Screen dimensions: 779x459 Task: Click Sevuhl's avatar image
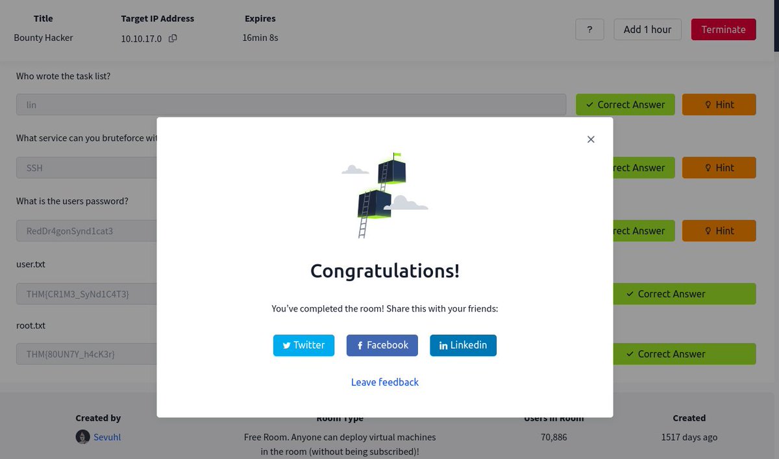tap(82, 437)
